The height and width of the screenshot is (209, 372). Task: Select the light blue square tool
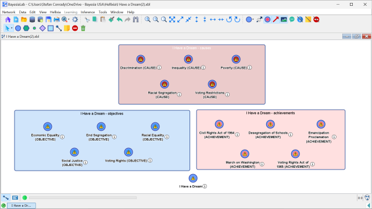click(51, 28)
